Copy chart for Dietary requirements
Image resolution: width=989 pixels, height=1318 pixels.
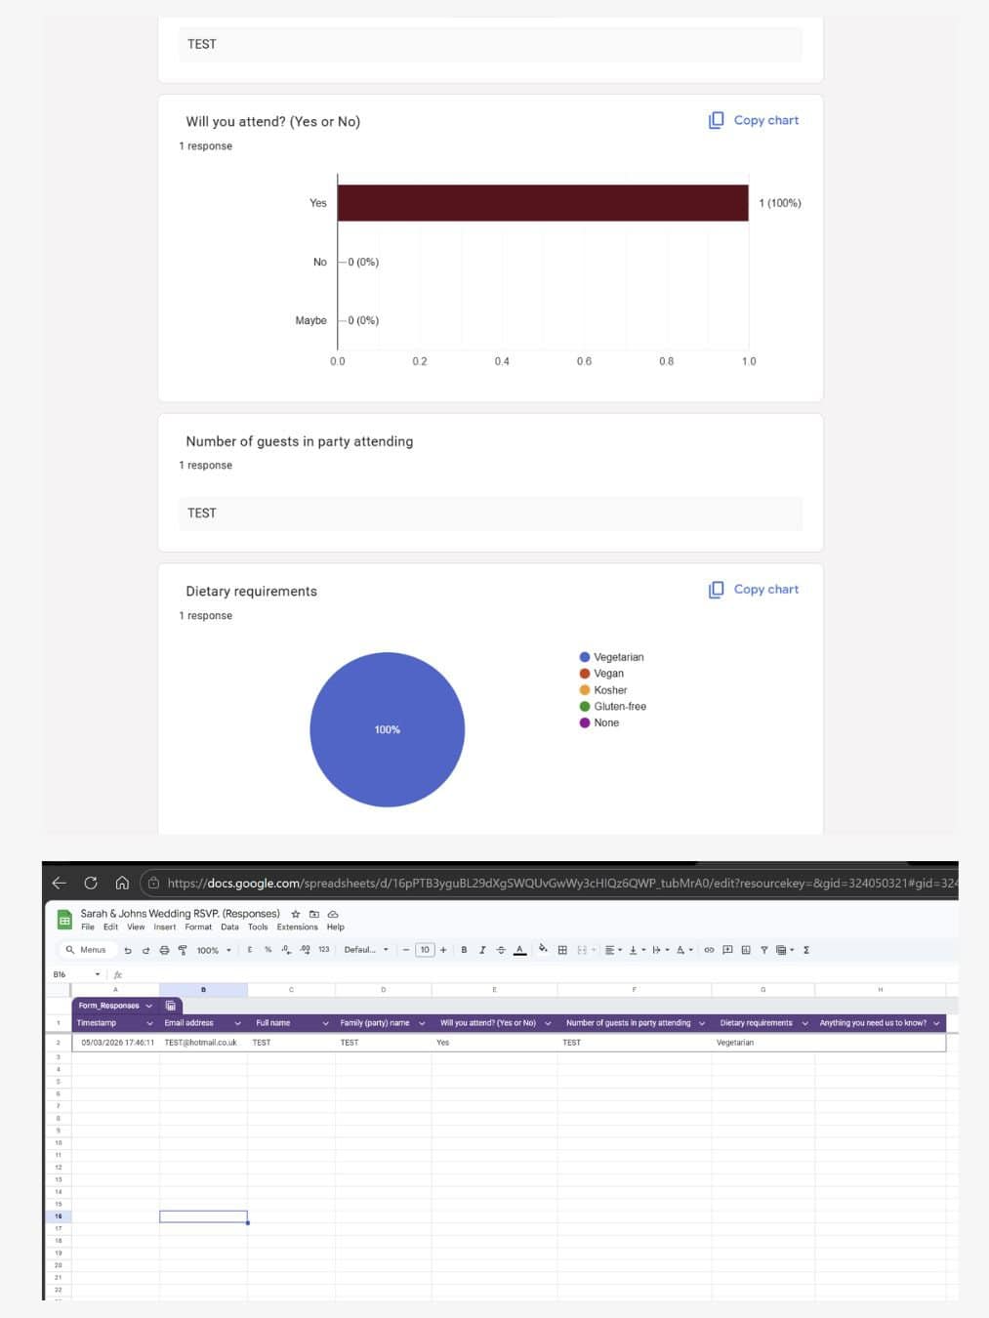[754, 590]
